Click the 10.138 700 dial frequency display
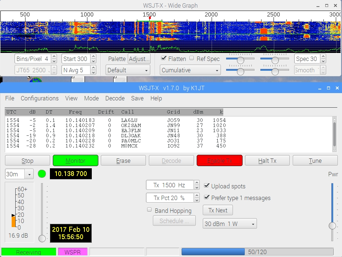 coord(71,174)
